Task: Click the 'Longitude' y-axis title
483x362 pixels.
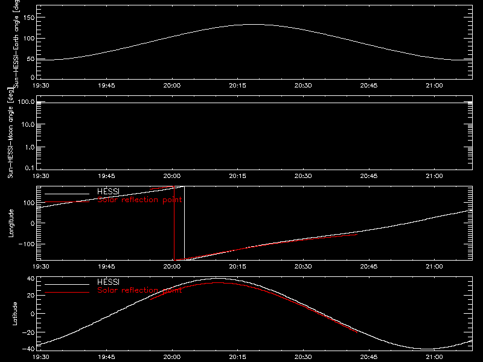Action: tap(11, 223)
